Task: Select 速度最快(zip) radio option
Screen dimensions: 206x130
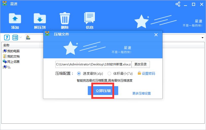Action: (79, 73)
